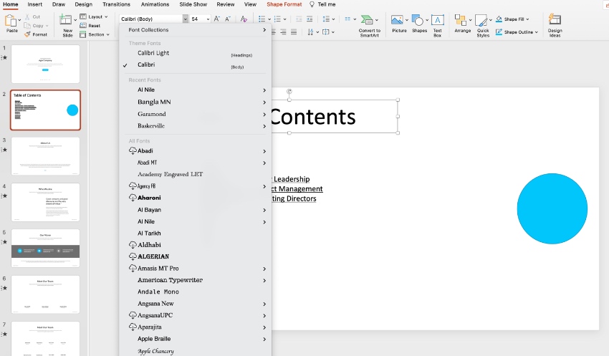
Task: Justify the paragraph text
Action: point(294,32)
